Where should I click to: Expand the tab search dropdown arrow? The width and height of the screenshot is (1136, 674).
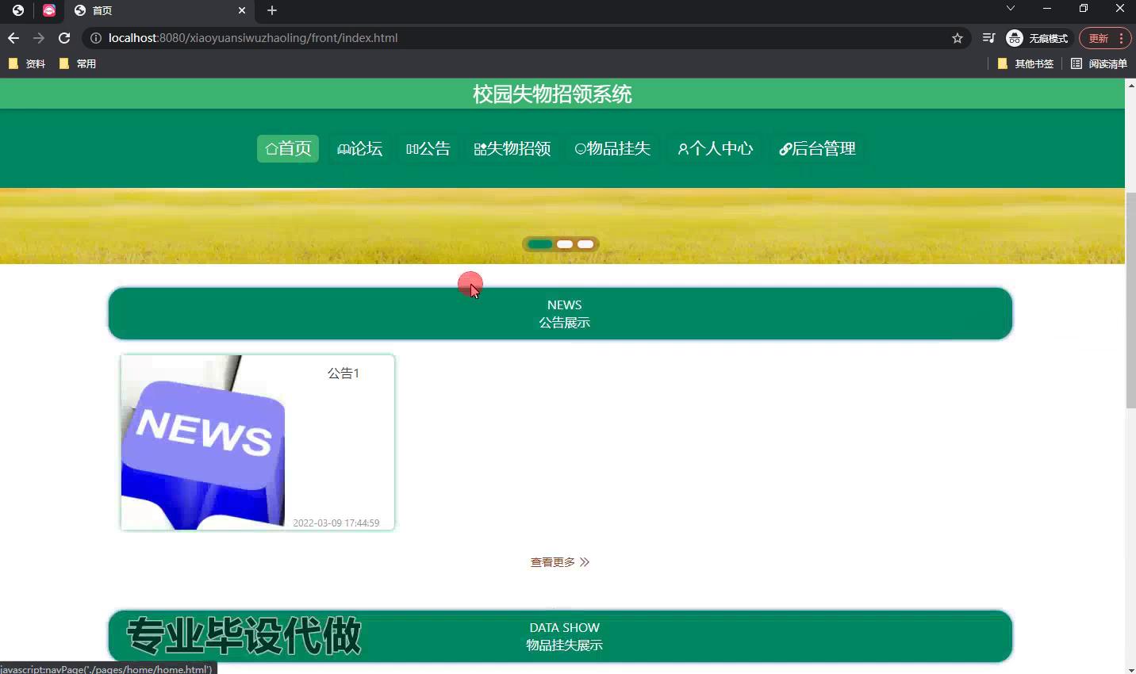tap(1010, 9)
